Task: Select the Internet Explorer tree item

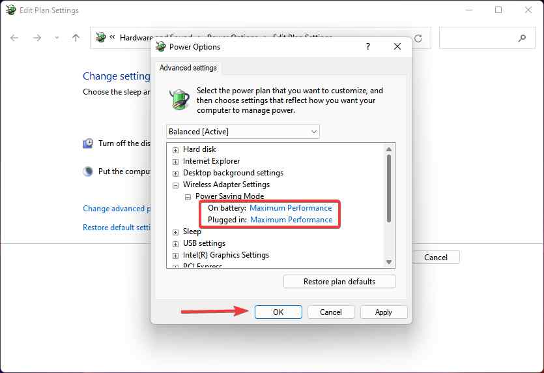Action: click(211, 161)
